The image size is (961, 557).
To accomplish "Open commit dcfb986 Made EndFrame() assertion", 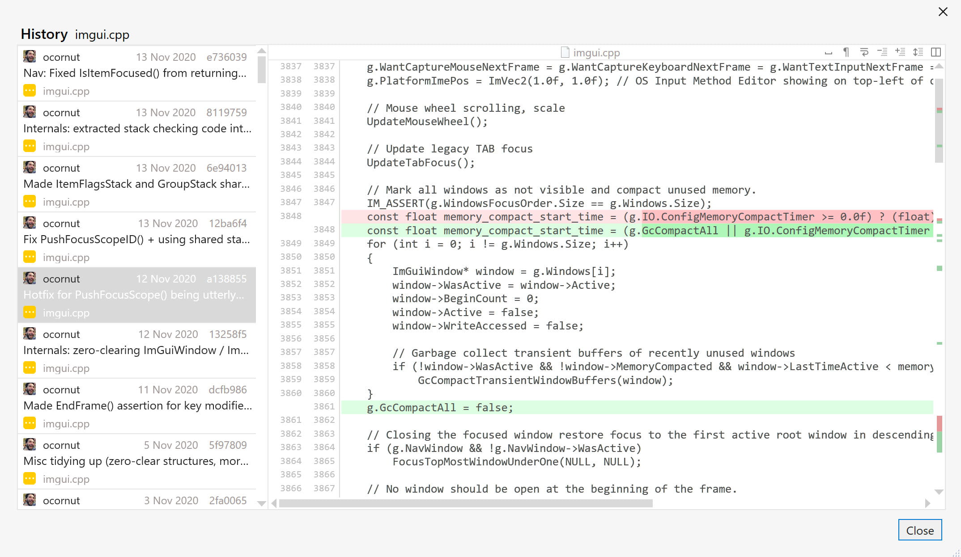I will click(136, 405).
